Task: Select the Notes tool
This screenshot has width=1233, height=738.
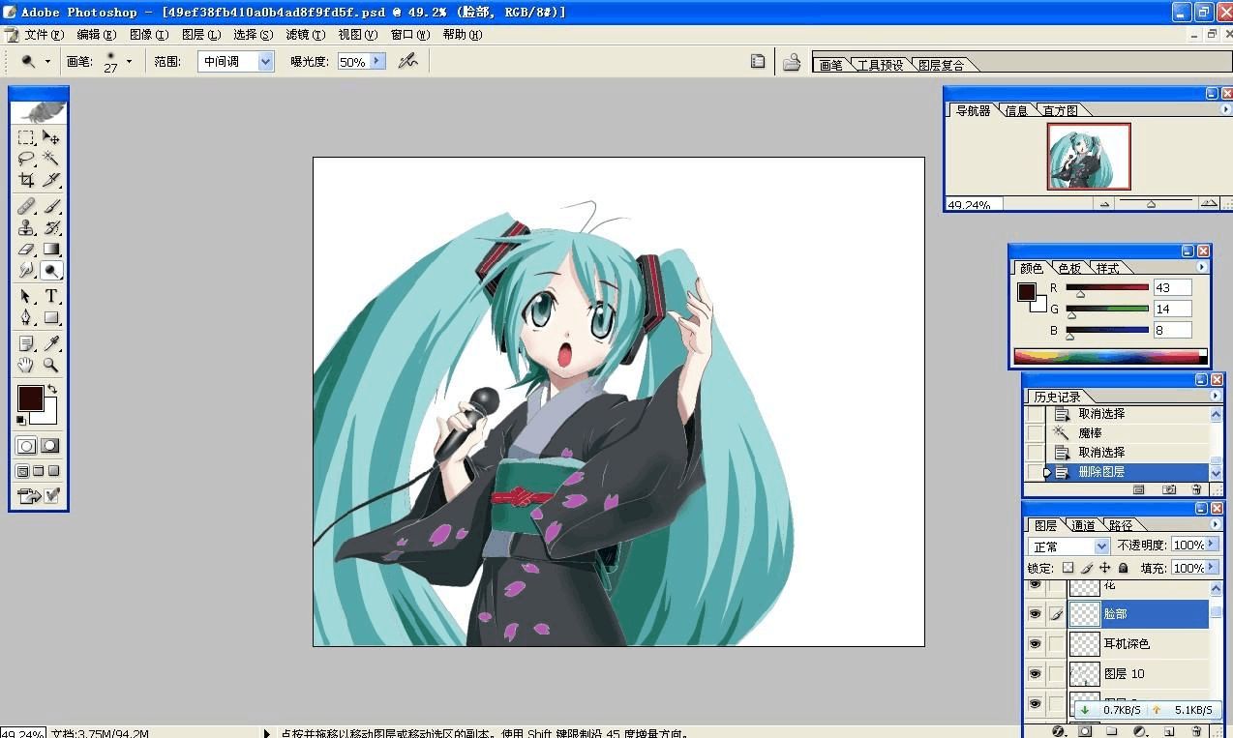Action: (27, 343)
